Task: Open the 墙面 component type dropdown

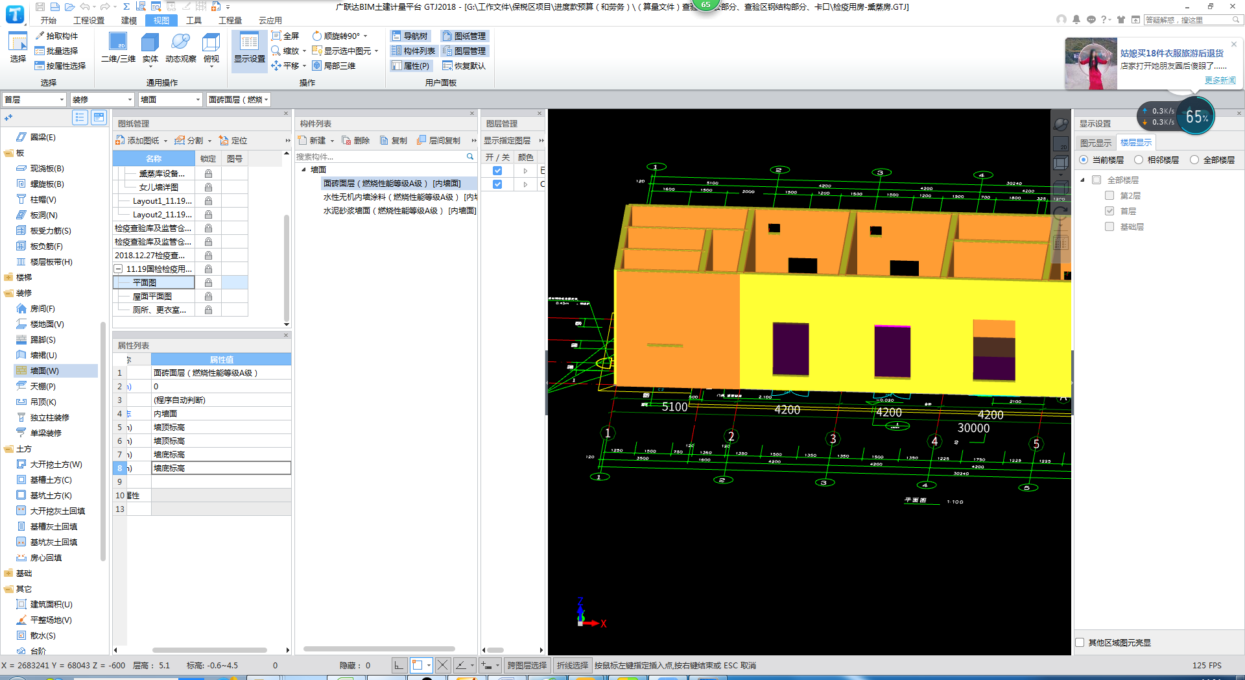Action: click(x=171, y=99)
